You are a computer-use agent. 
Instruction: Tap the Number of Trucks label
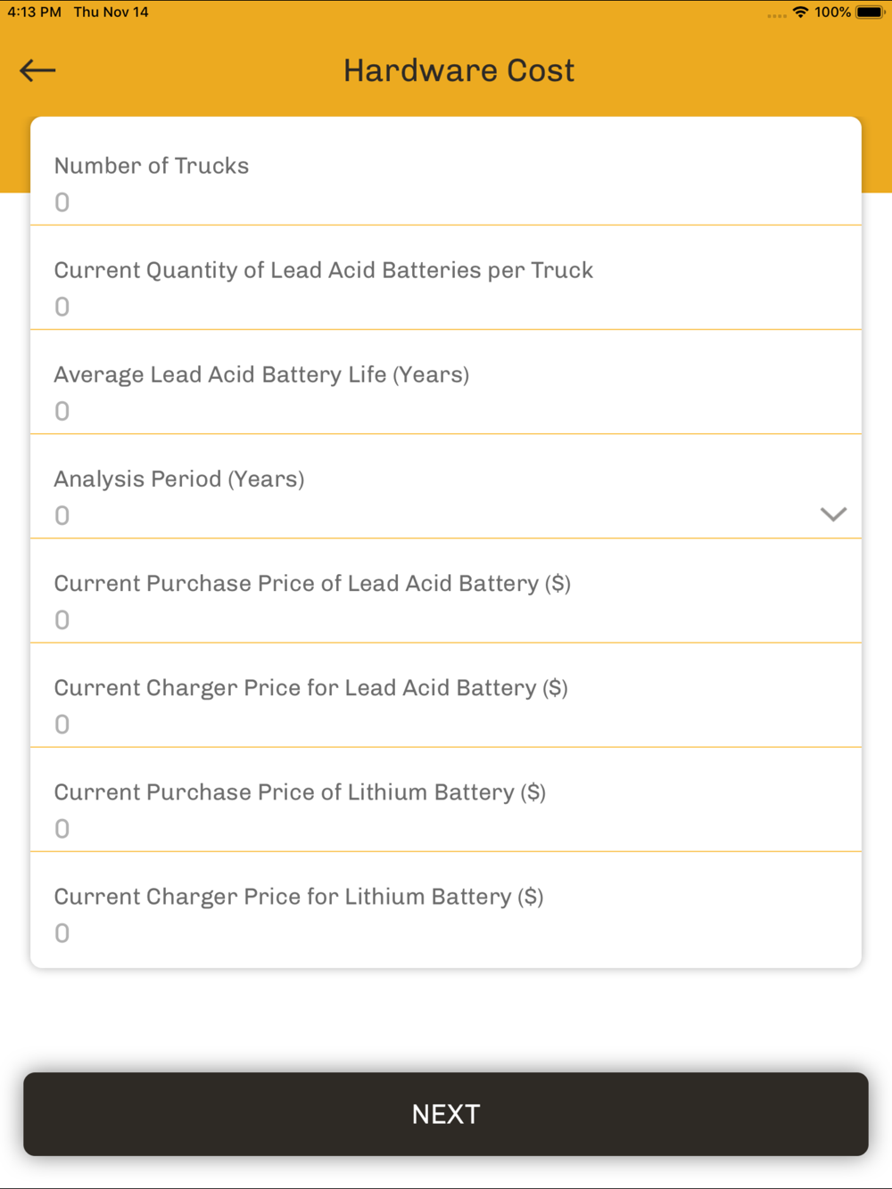pyautogui.click(x=152, y=166)
